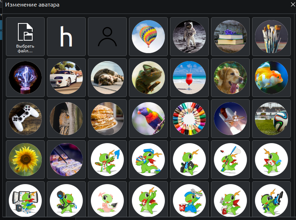Screen dimensions: 296x220
Task: Open the "Выбрать файл..." file chooser
Action: point(25,37)
